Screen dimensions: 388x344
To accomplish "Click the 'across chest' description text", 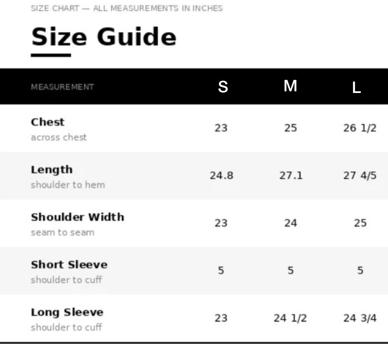I will tap(59, 137).
